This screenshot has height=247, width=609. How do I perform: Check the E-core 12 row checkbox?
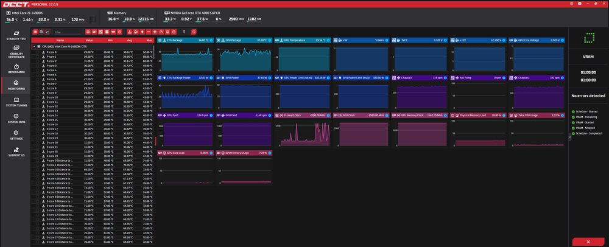[x=38, y=106]
